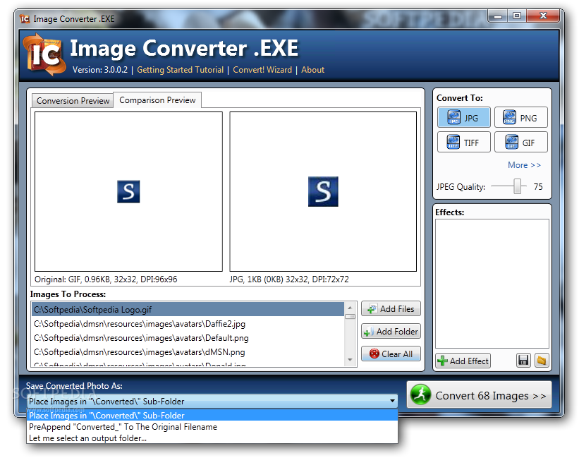The image size is (579, 458).
Task: Click the image list scroll down arrow
Action: pos(350,360)
